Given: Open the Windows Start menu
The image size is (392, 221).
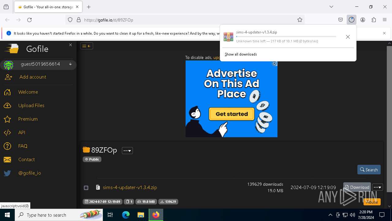Looking at the screenshot, I should [x=7, y=215].
